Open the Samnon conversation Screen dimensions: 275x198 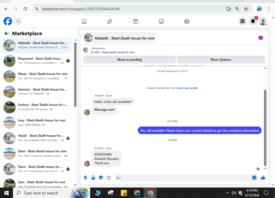(x=37, y=92)
